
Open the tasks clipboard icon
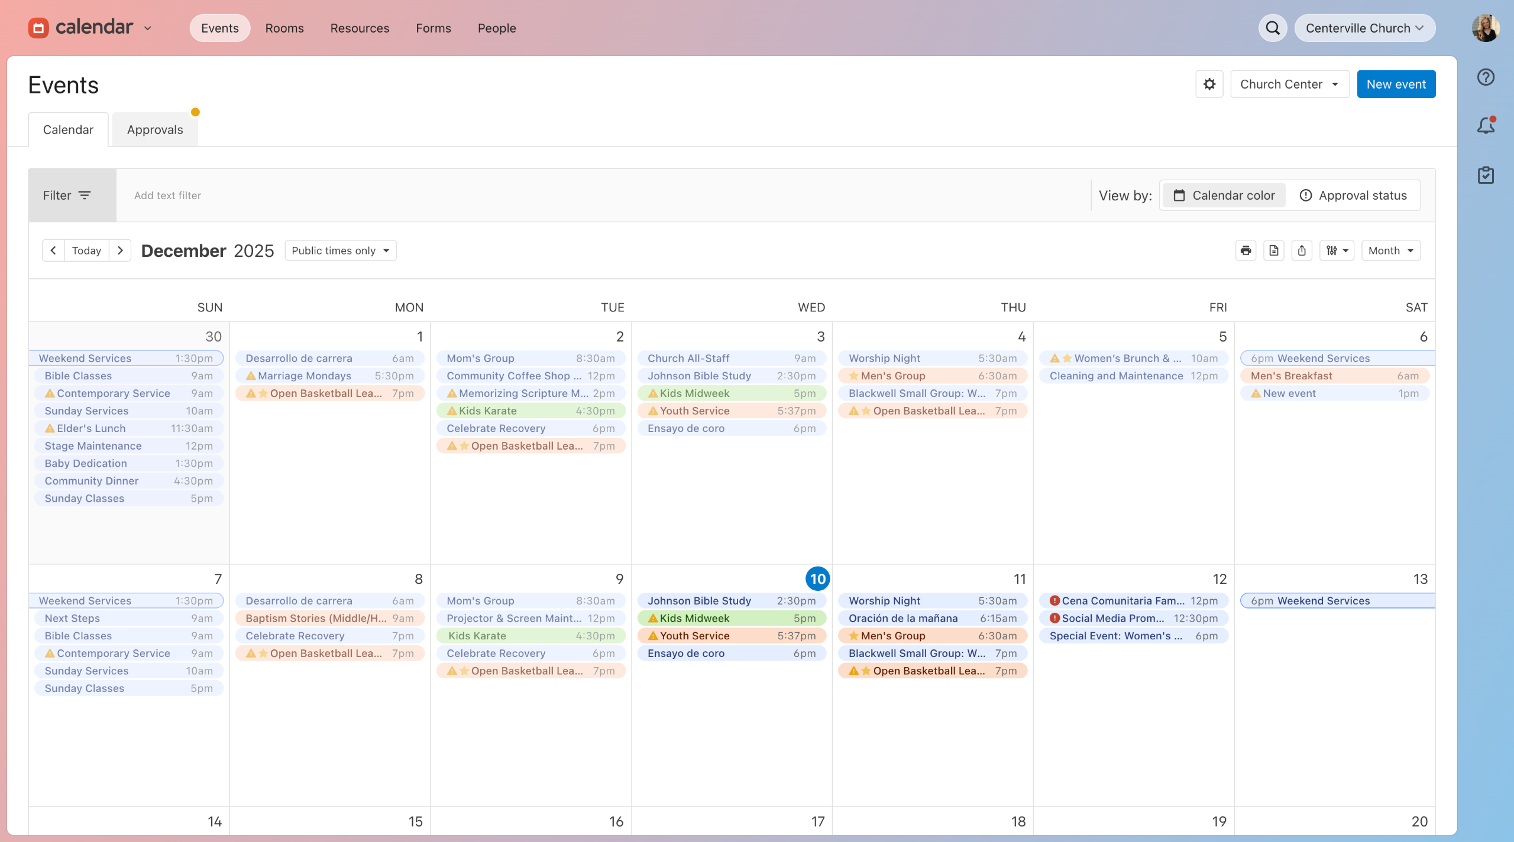(x=1486, y=175)
